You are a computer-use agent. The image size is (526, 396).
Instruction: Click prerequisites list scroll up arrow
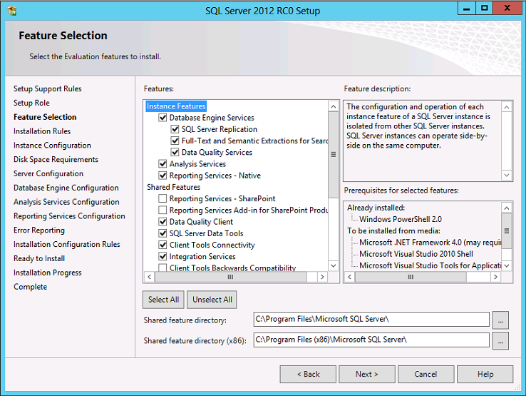point(507,208)
